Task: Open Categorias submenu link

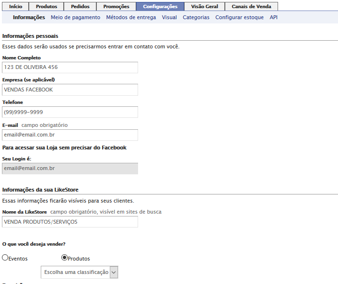Action: click(196, 17)
